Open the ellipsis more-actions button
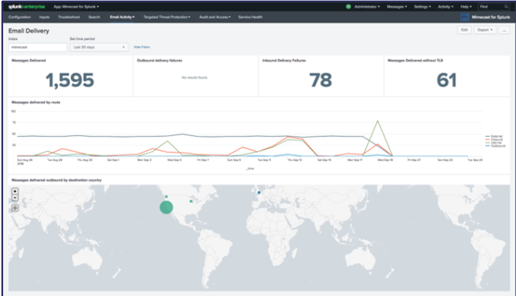The width and height of the screenshot is (516, 296). point(505,30)
